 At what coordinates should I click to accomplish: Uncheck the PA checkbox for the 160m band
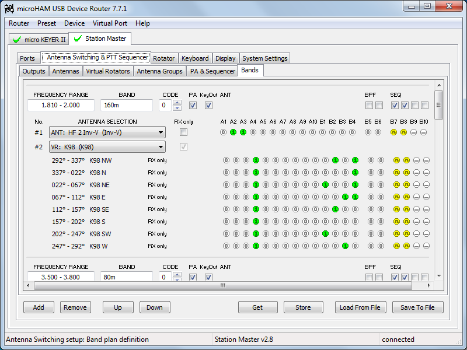(193, 106)
